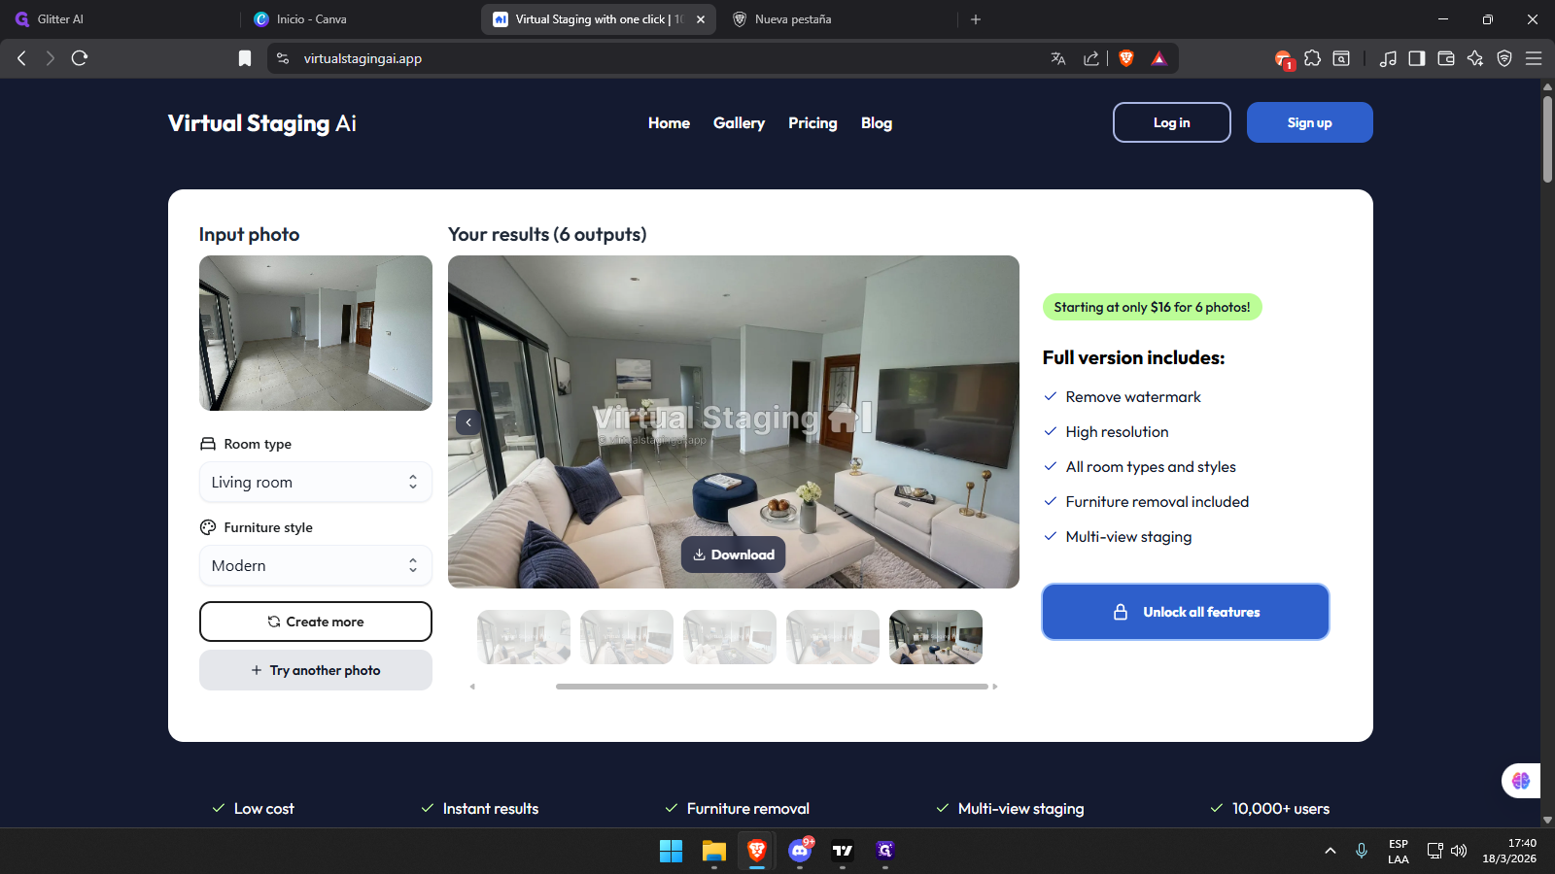Select the fifth staged result thumbnail
The width and height of the screenshot is (1555, 874).
[x=935, y=637]
